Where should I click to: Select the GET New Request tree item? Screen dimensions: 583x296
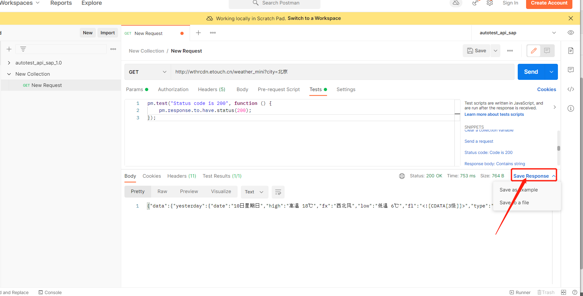[61, 85]
